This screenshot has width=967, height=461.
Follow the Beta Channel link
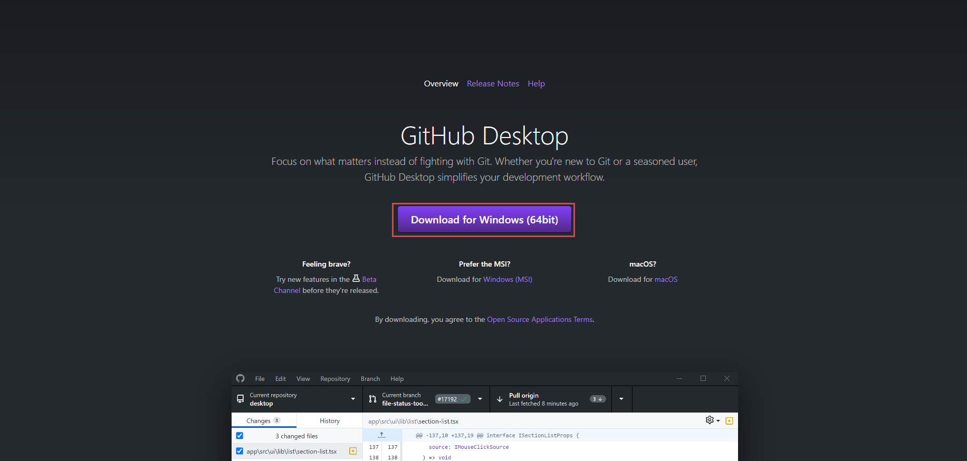coord(369,279)
